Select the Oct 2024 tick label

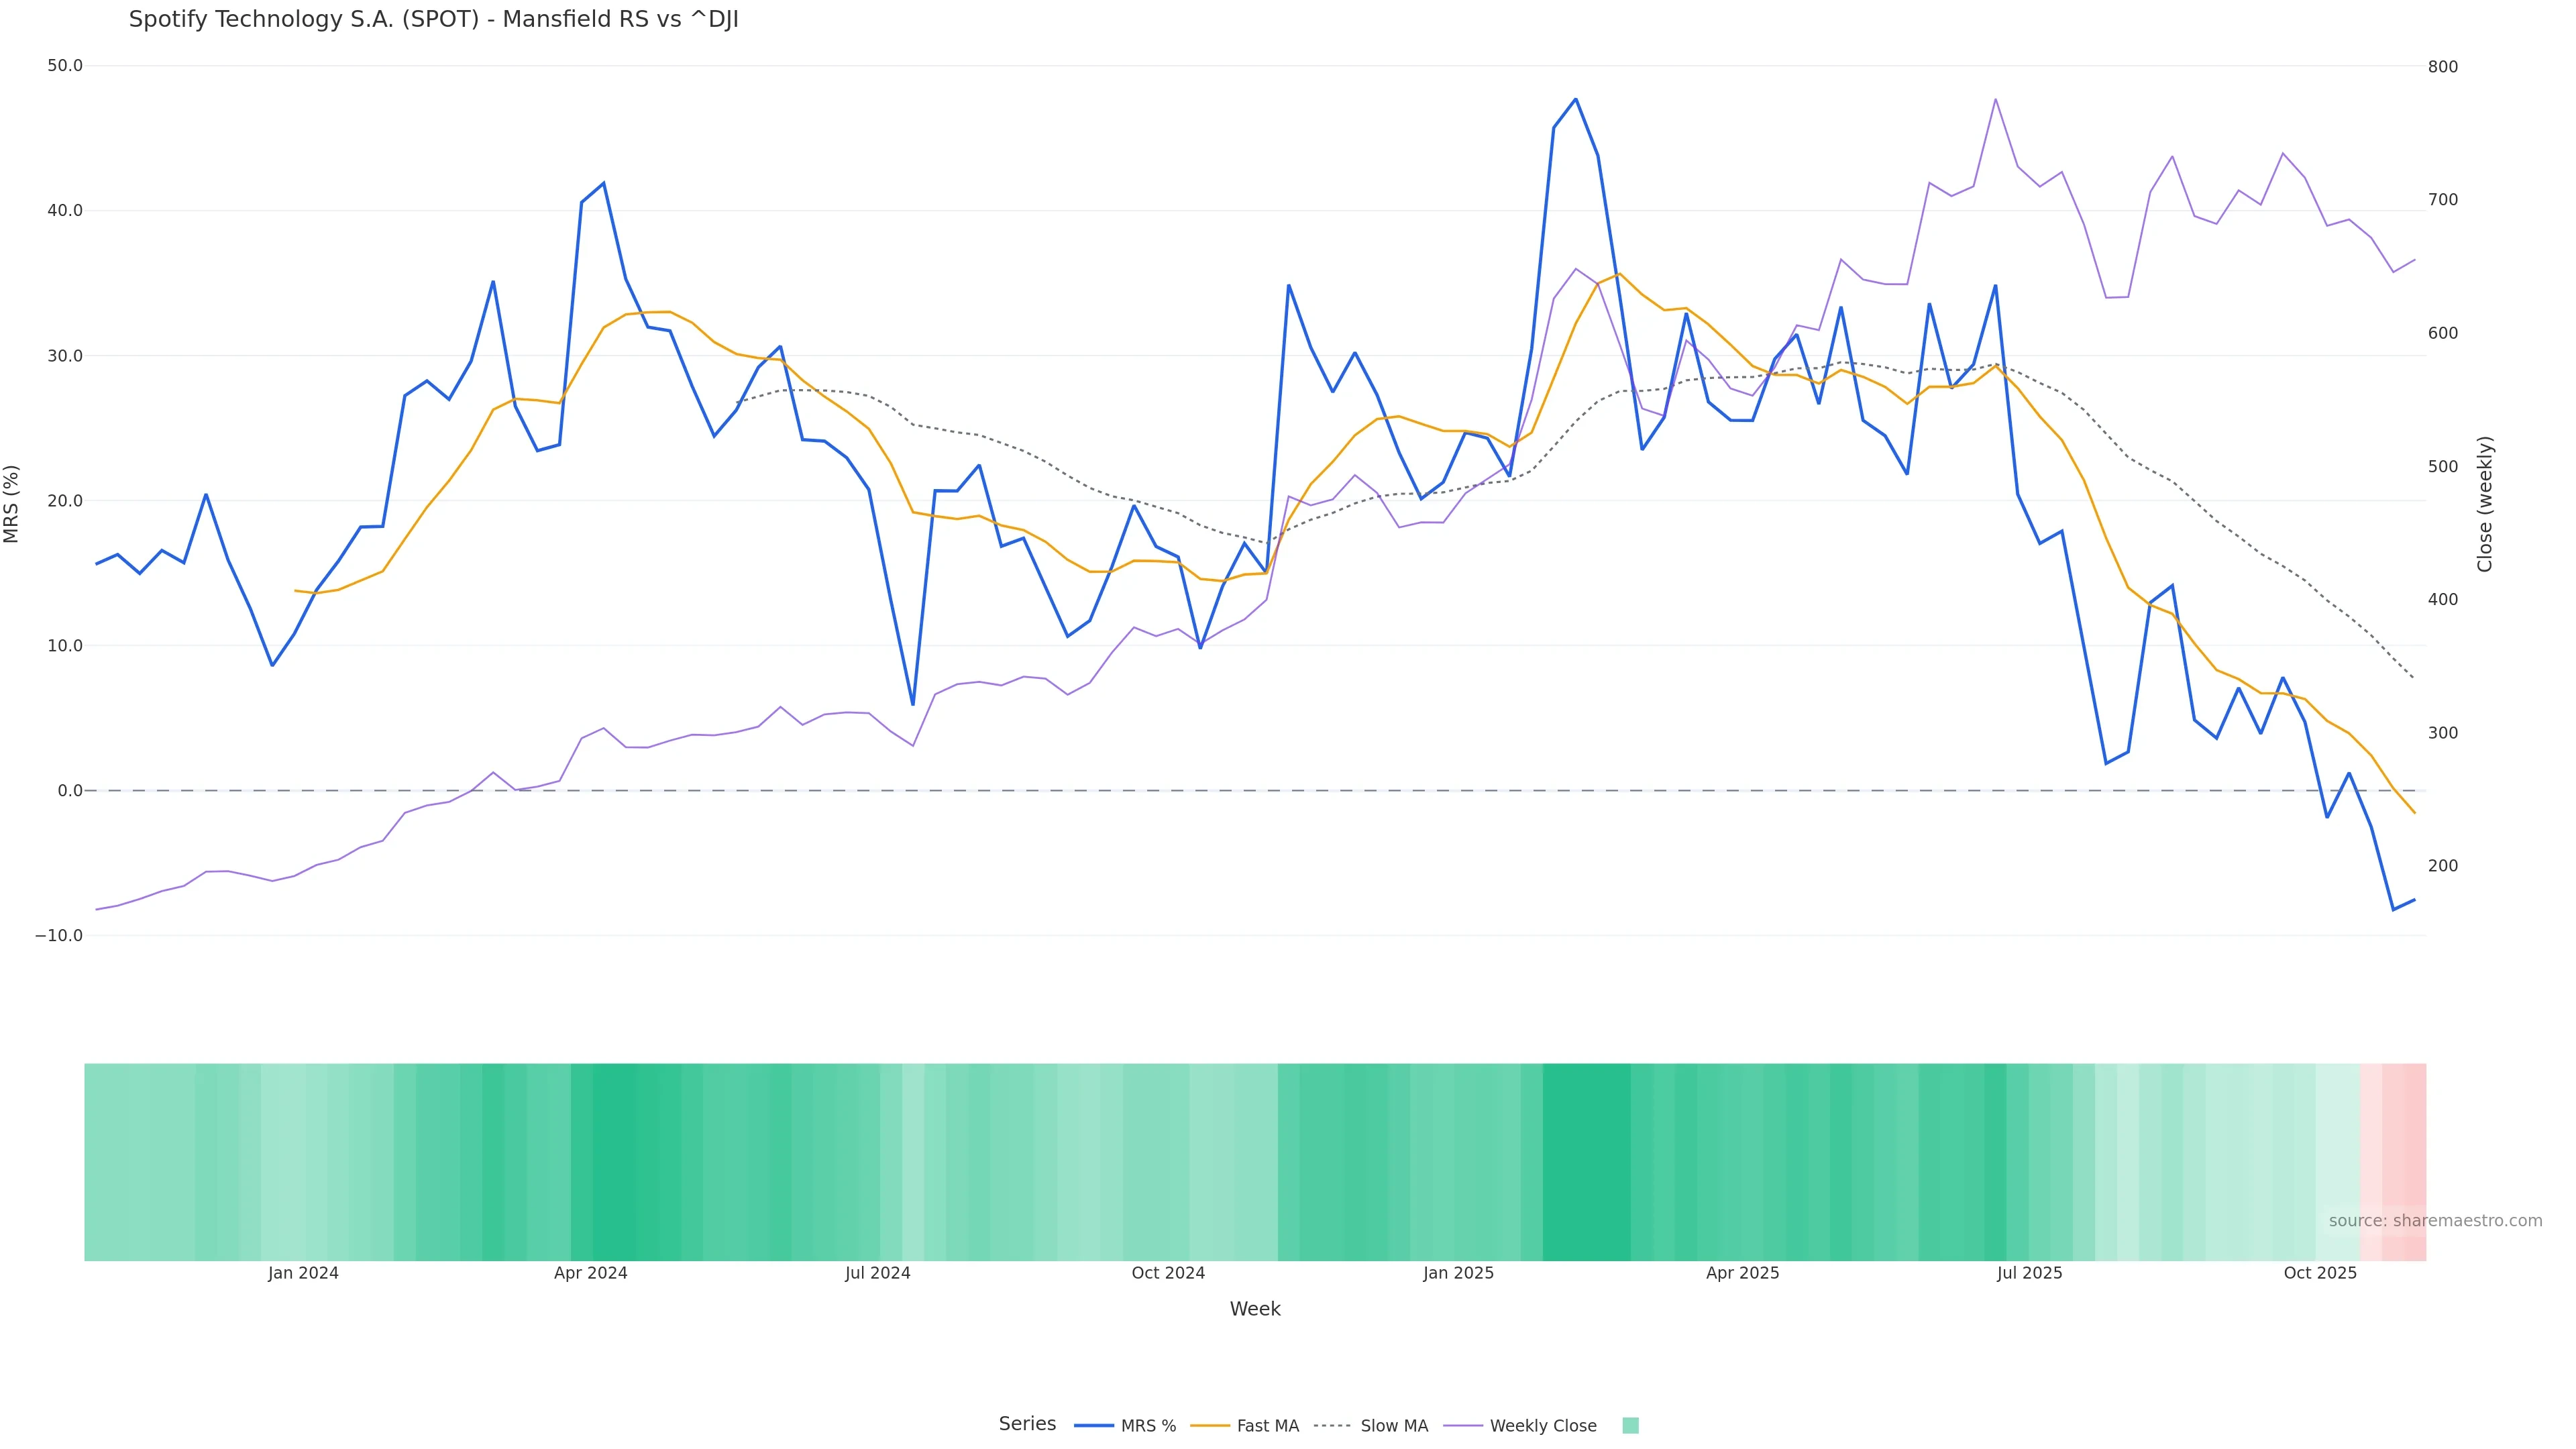click(x=1168, y=1273)
